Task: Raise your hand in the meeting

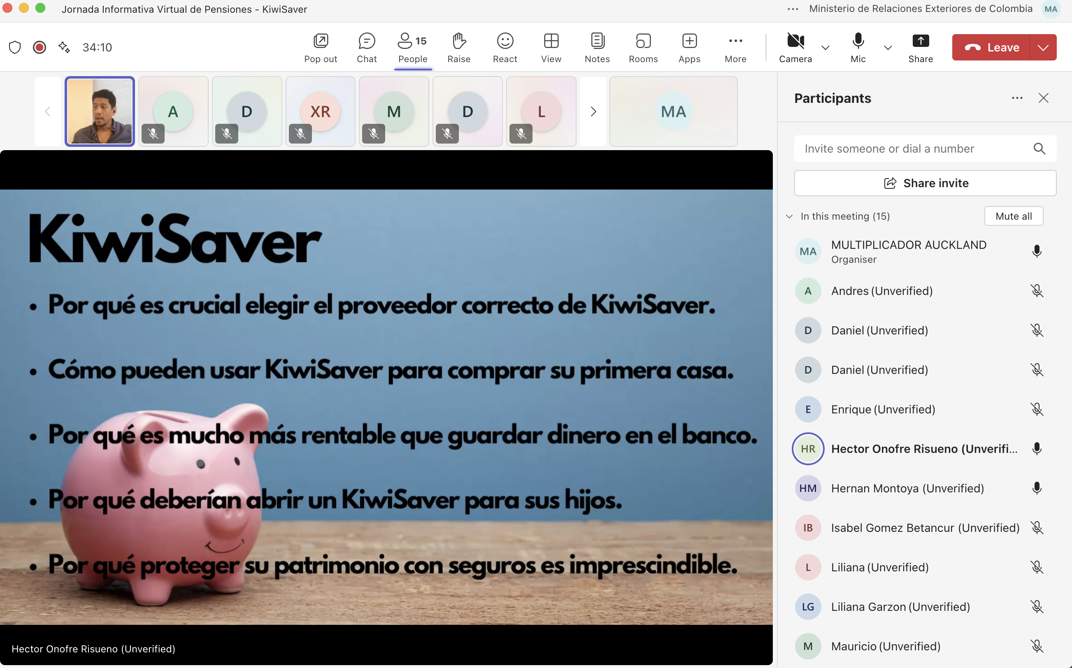Action: [x=459, y=48]
